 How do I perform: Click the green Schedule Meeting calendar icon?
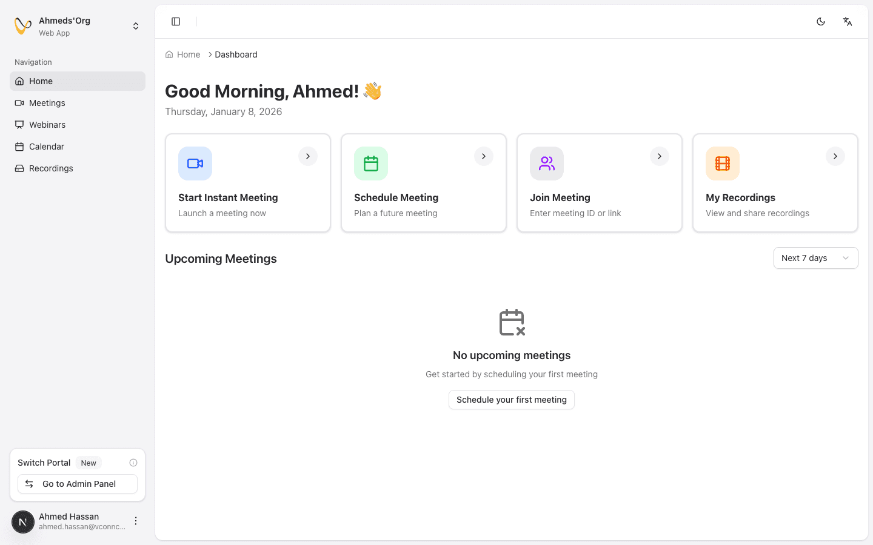(x=371, y=163)
